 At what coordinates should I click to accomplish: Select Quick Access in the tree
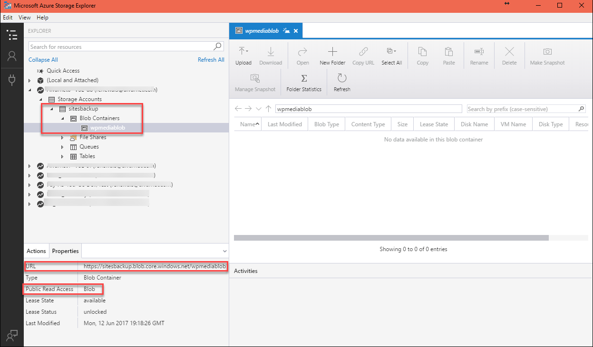(x=63, y=71)
